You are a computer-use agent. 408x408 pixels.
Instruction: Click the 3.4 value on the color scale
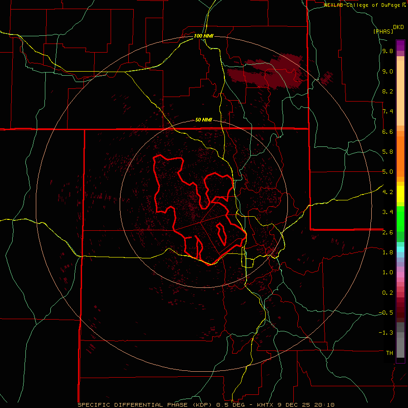tap(388, 212)
